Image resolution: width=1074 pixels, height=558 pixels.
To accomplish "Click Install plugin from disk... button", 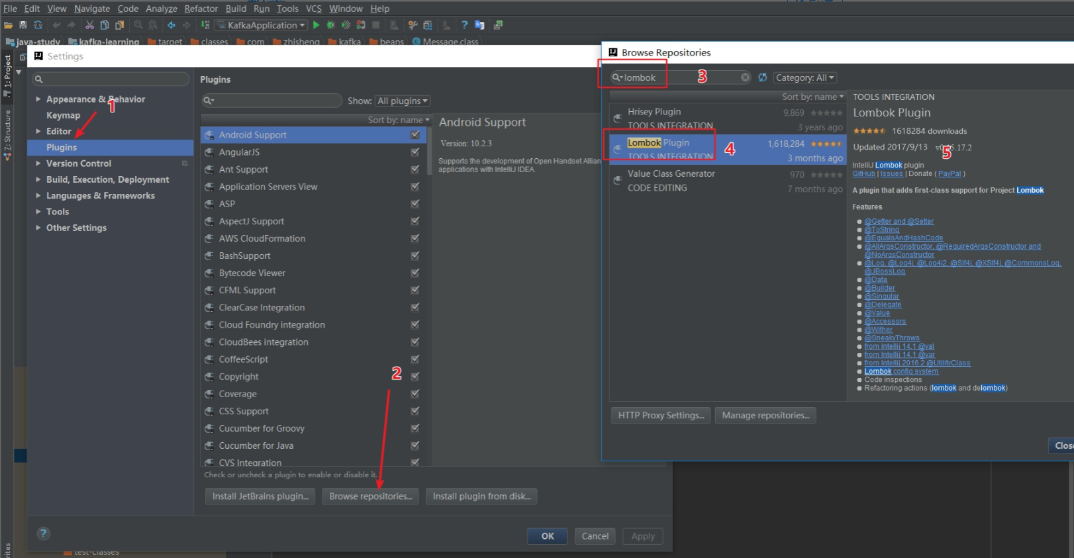I will tap(481, 496).
